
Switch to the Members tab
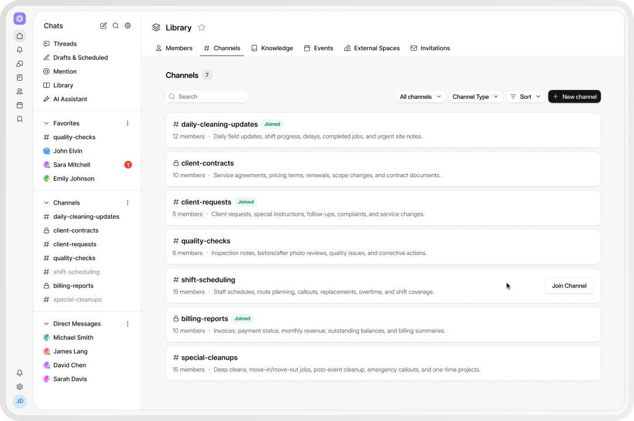pyautogui.click(x=174, y=48)
